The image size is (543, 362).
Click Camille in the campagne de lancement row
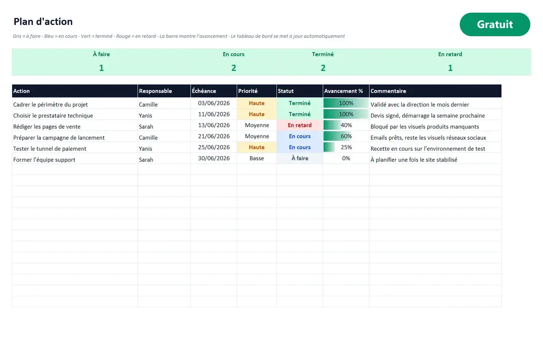point(164,137)
